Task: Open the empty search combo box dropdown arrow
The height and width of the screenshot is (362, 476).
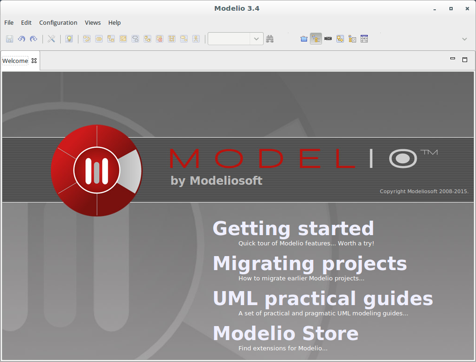Action: (257, 39)
